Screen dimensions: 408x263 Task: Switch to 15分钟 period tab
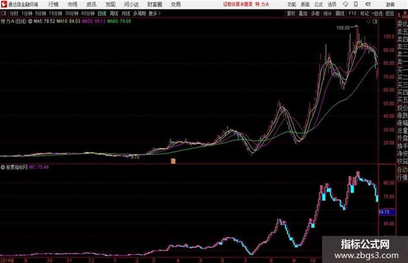(x=55, y=13)
